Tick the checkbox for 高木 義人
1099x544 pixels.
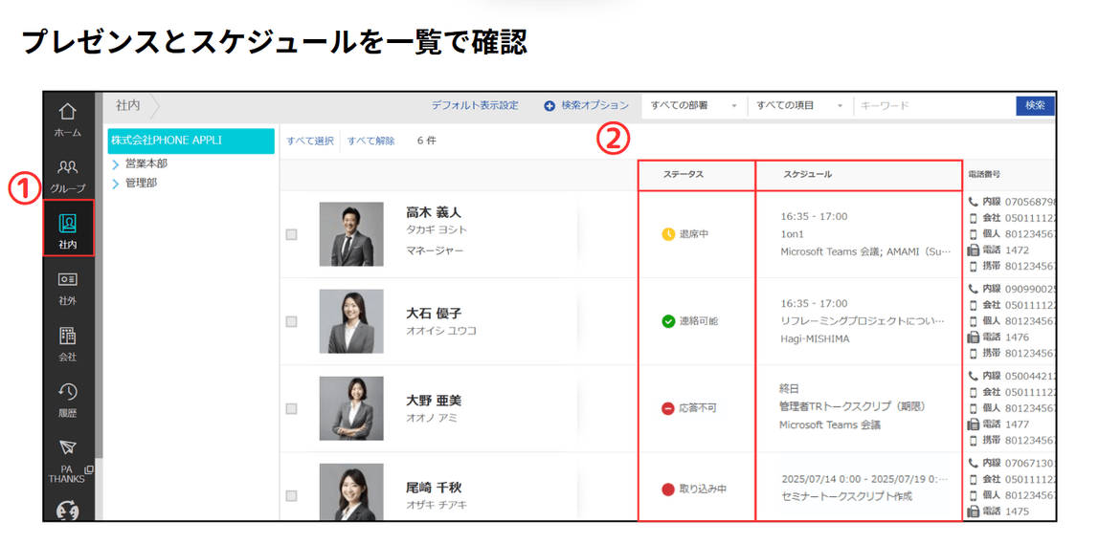292,234
